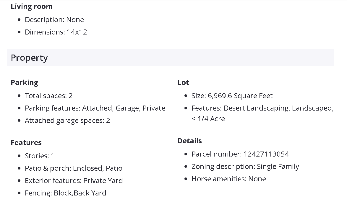Click the Parking features: Attached, Garage, Private line
The width and height of the screenshot is (347, 199).
95,108
